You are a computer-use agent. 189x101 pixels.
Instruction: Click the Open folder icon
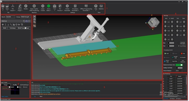tap(7, 6)
